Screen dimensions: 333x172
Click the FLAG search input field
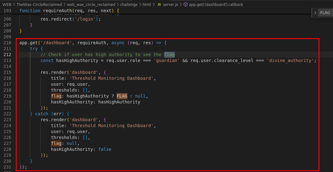click(x=325, y=13)
